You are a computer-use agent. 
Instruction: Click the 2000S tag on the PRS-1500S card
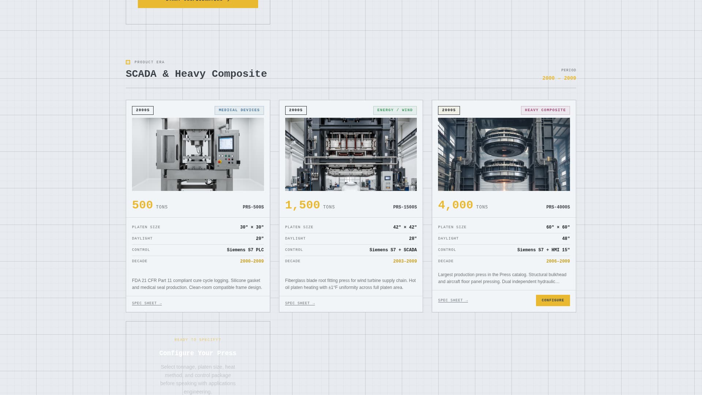point(295,110)
